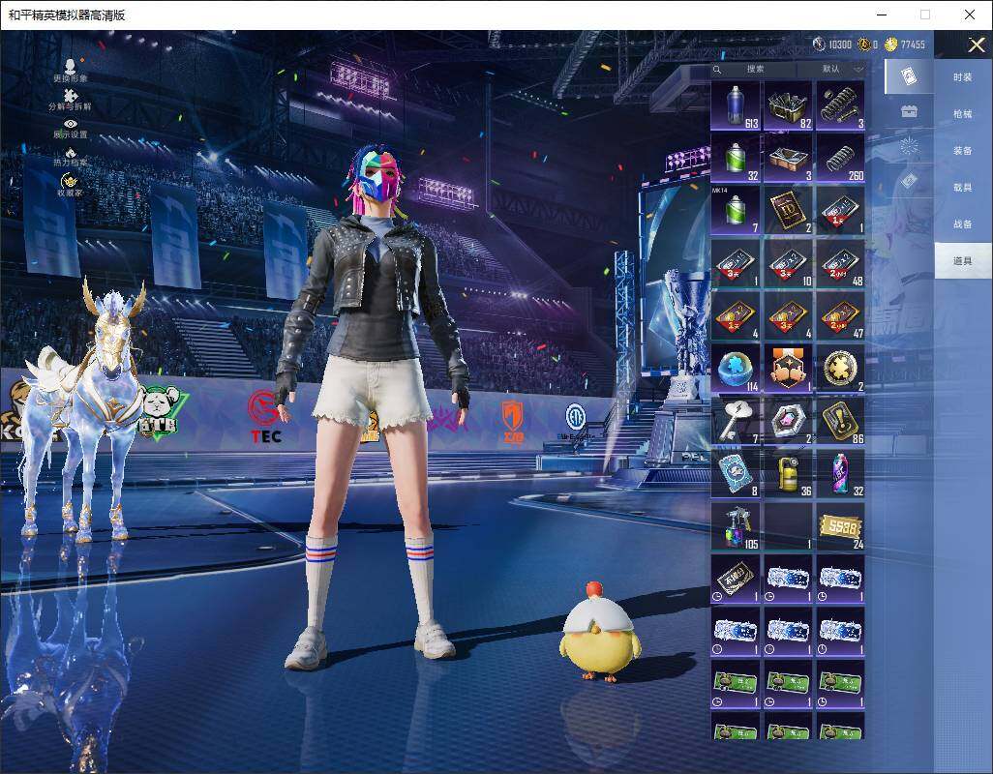Select the crate sub-category icon
993x774 pixels.
909,112
